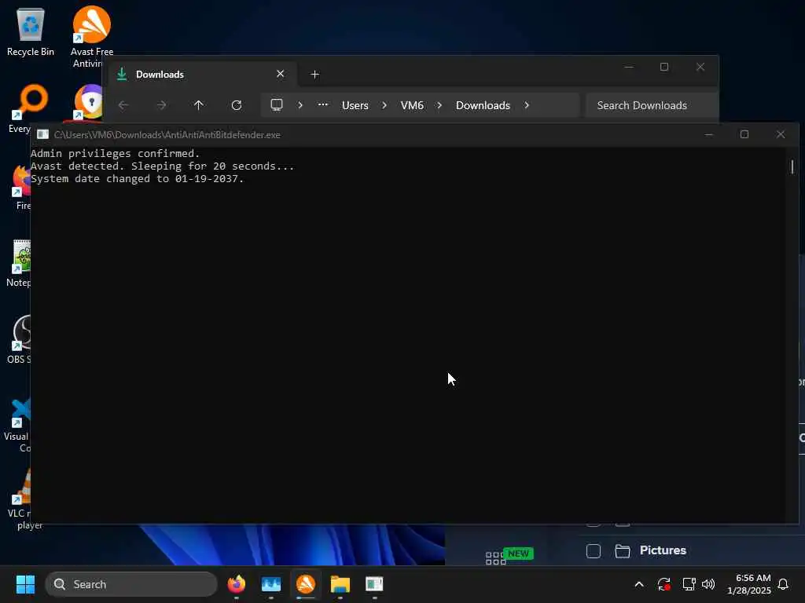Open Firefox from the taskbar
805x603 pixels.
click(x=237, y=584)
